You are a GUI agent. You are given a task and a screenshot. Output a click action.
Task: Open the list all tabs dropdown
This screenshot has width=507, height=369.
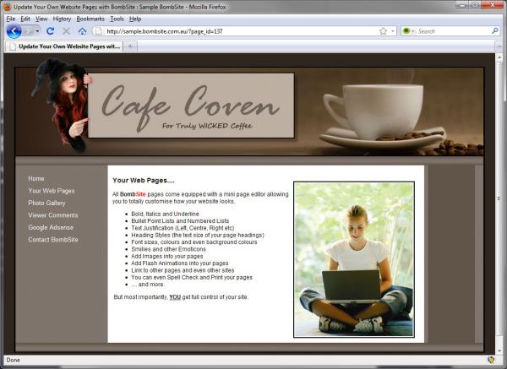tap(499, 46)
